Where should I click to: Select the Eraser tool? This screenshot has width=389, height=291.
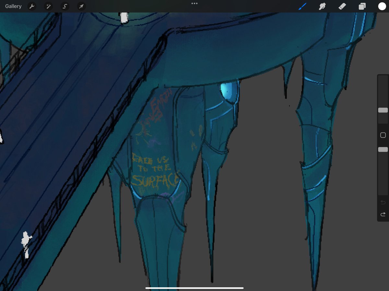(x=342, y=6)
